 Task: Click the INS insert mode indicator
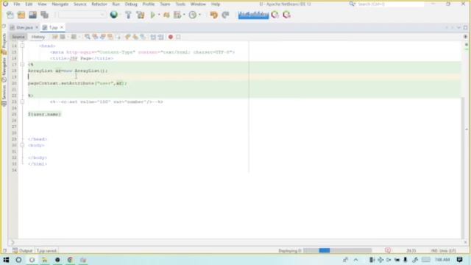pos(434,250)
